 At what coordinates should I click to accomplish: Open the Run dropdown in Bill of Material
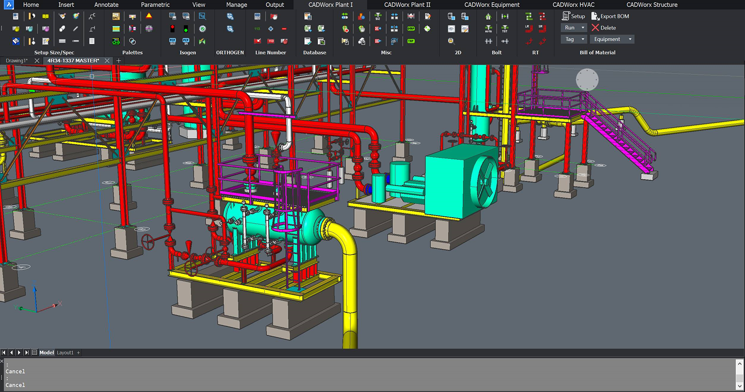tap(573, 27)
